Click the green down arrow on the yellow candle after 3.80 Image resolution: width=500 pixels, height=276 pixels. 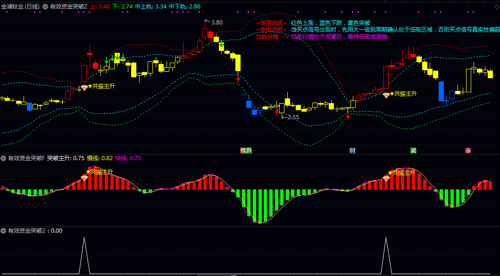click(x=221, y=44)
